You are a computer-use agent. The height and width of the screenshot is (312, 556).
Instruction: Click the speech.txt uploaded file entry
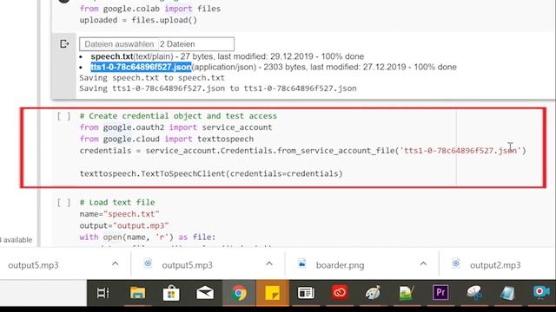point(227,56)
